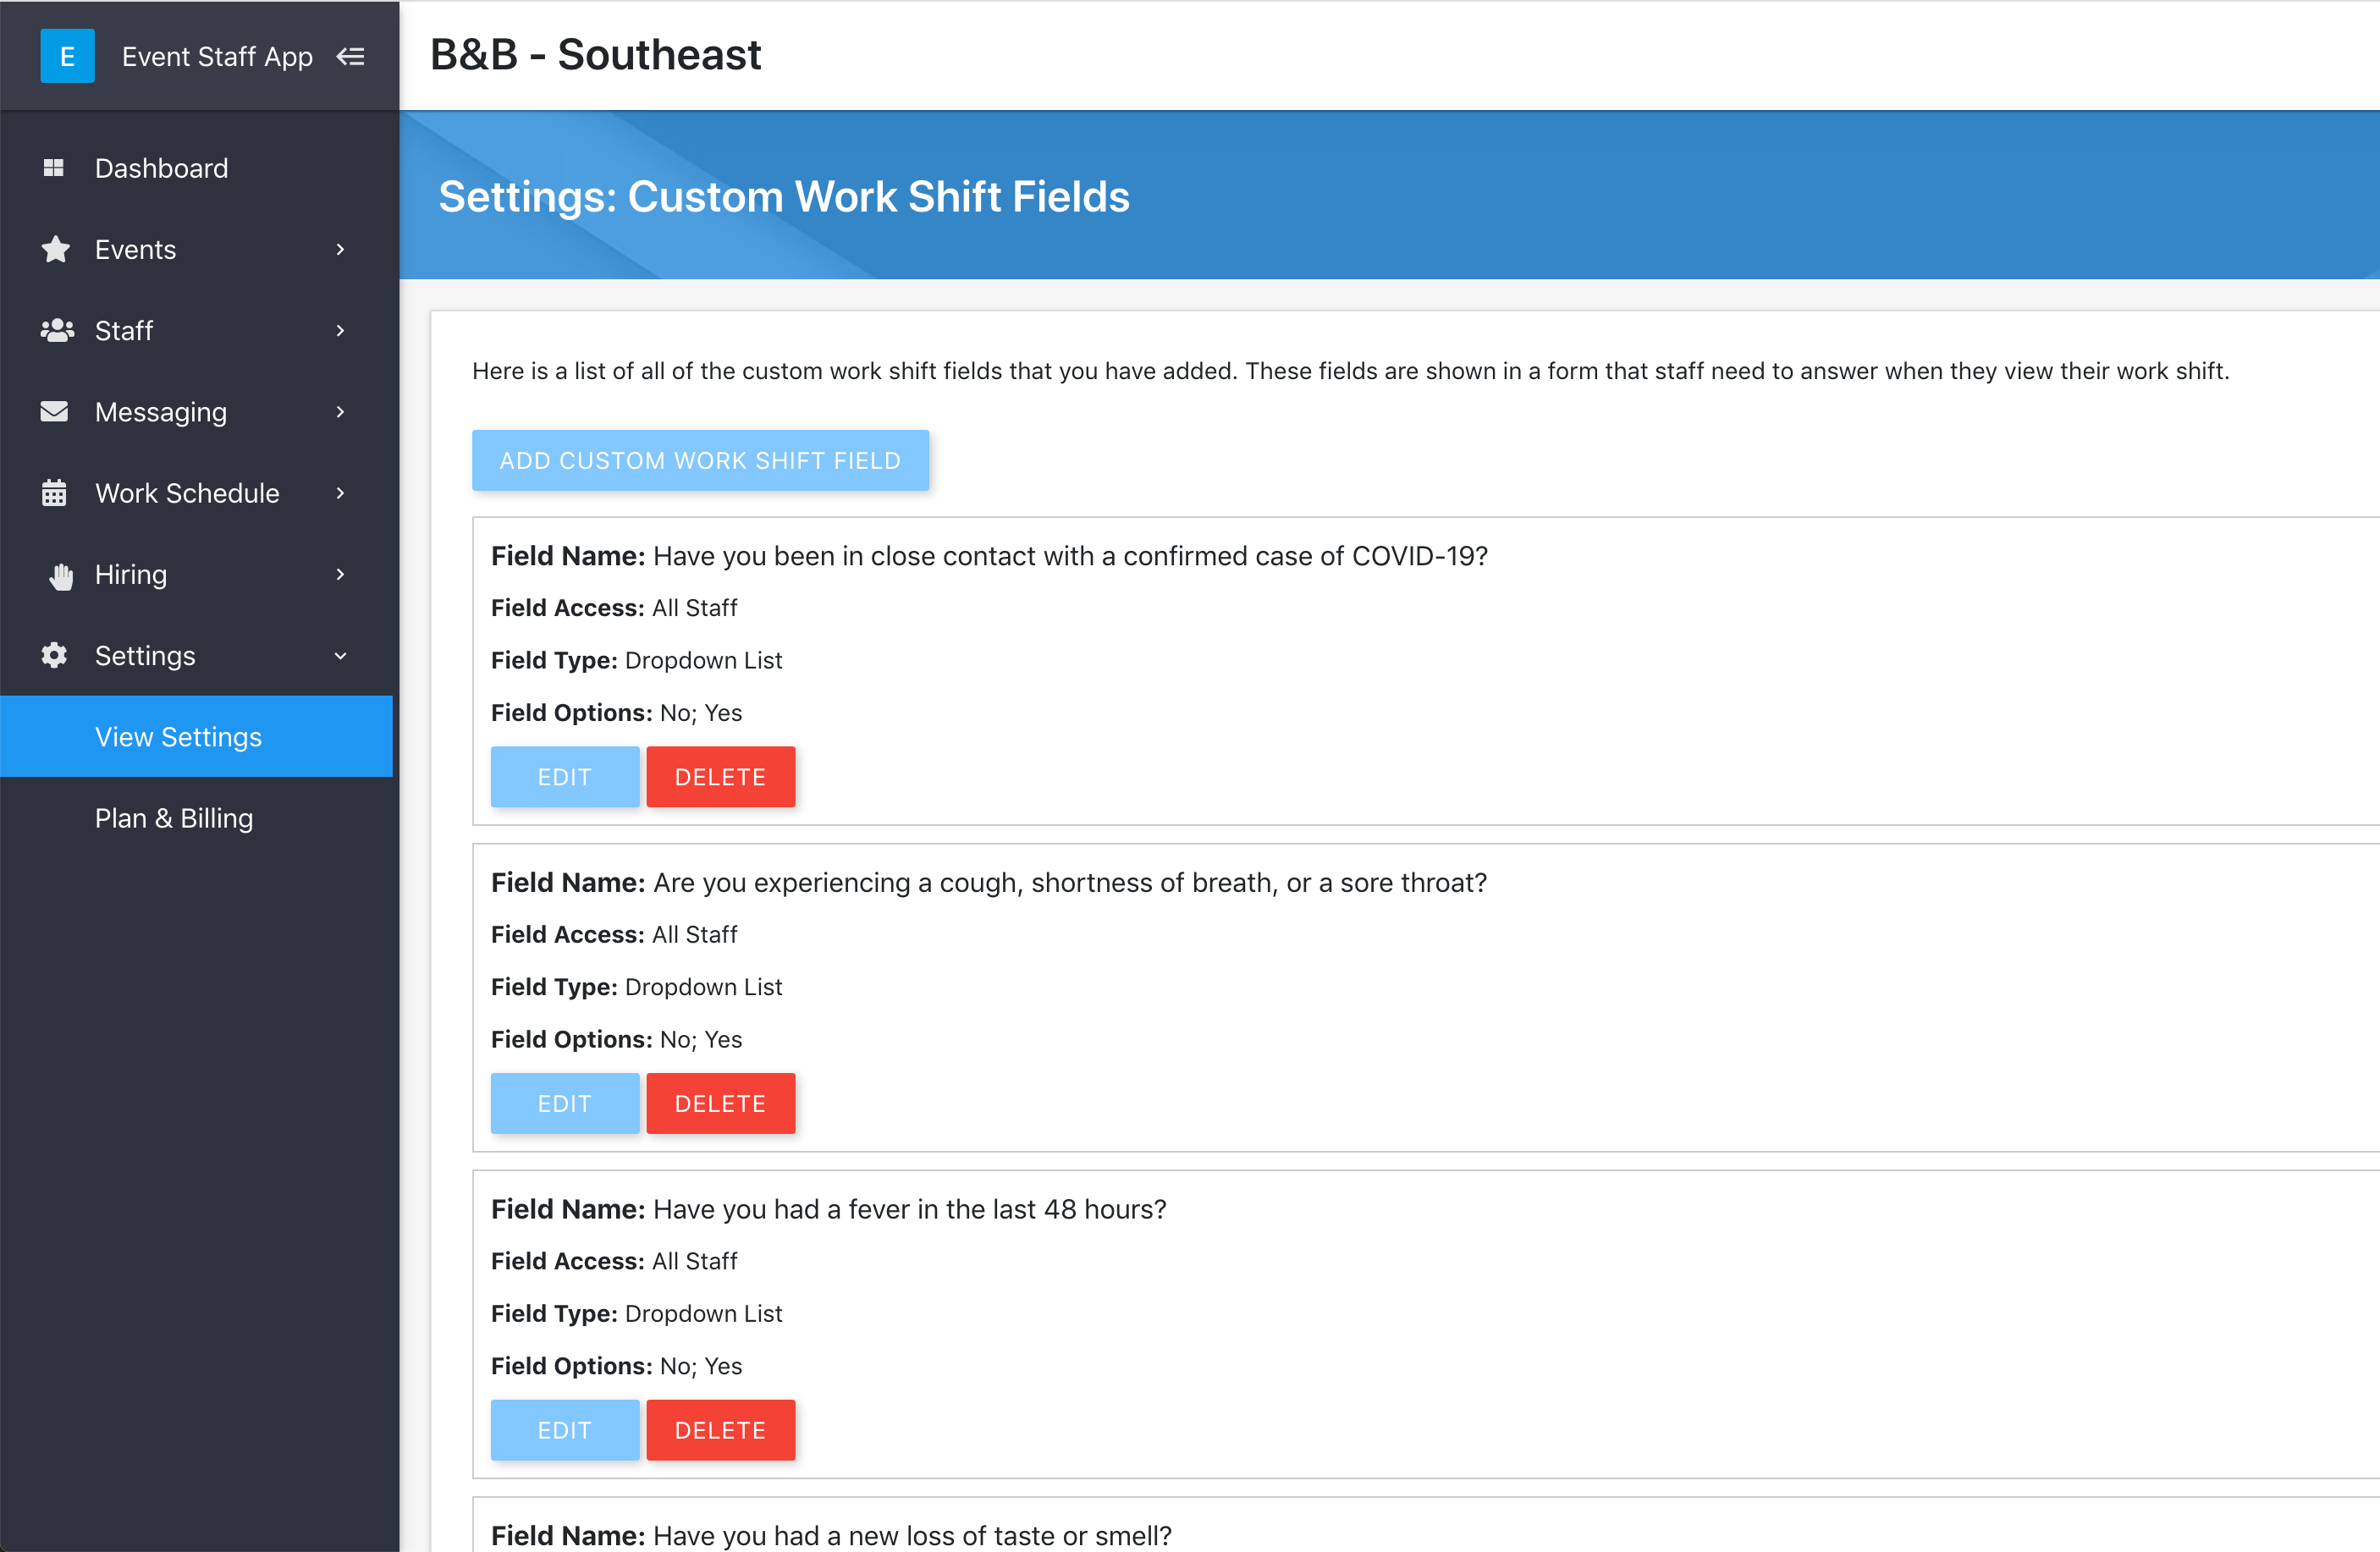Expand the Events submenu chevron

(x=340, y=249)
